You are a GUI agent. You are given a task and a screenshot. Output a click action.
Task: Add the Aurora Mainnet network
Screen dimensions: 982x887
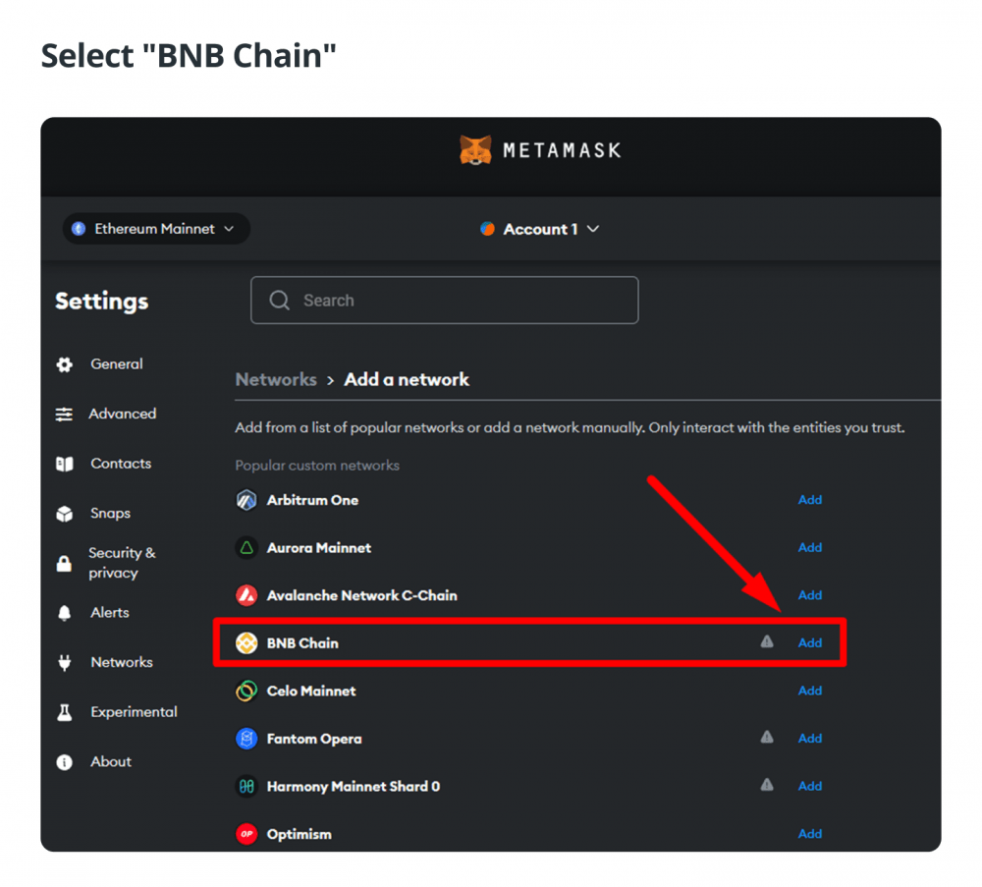(x=810, y=547)
